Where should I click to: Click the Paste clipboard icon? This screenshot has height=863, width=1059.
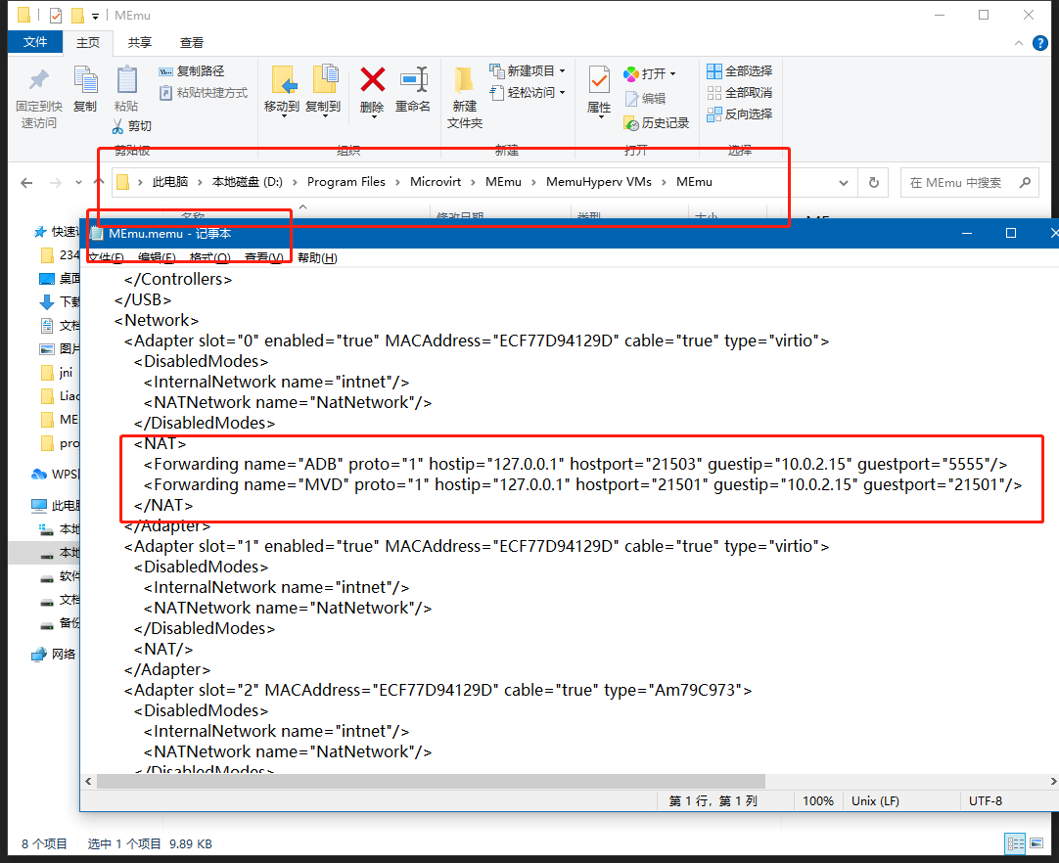coord(126,79)
